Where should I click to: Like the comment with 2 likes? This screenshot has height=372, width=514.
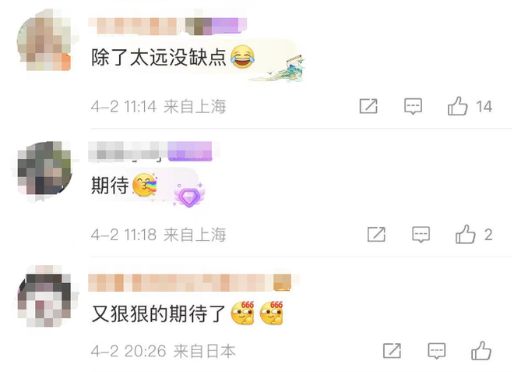(466, 235)
